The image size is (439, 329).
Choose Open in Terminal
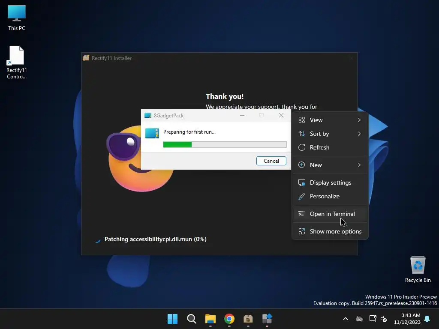pos(330,214)
